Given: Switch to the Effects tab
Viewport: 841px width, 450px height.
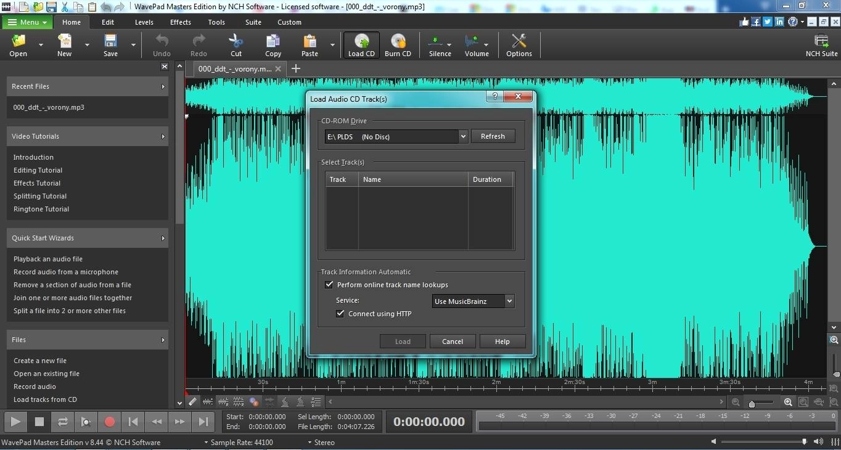Looking at the screenshot, I should click(181, 22).
